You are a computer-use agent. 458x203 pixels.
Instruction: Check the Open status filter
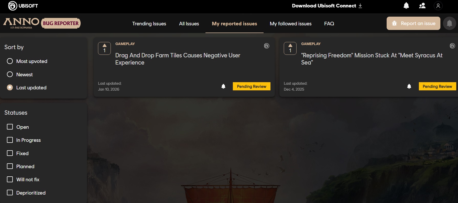[10, 127]
